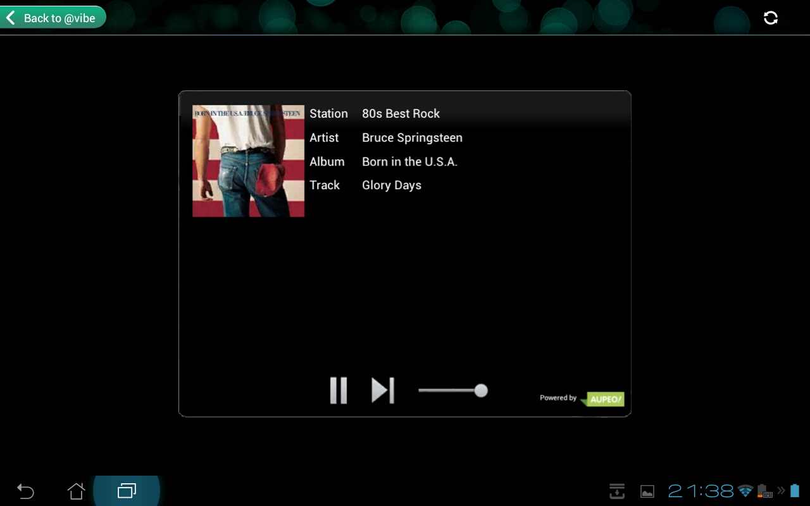Select album title Born in the U.S.A.
Viewport: 810px width, 506px height.
(x=409, y=162)
